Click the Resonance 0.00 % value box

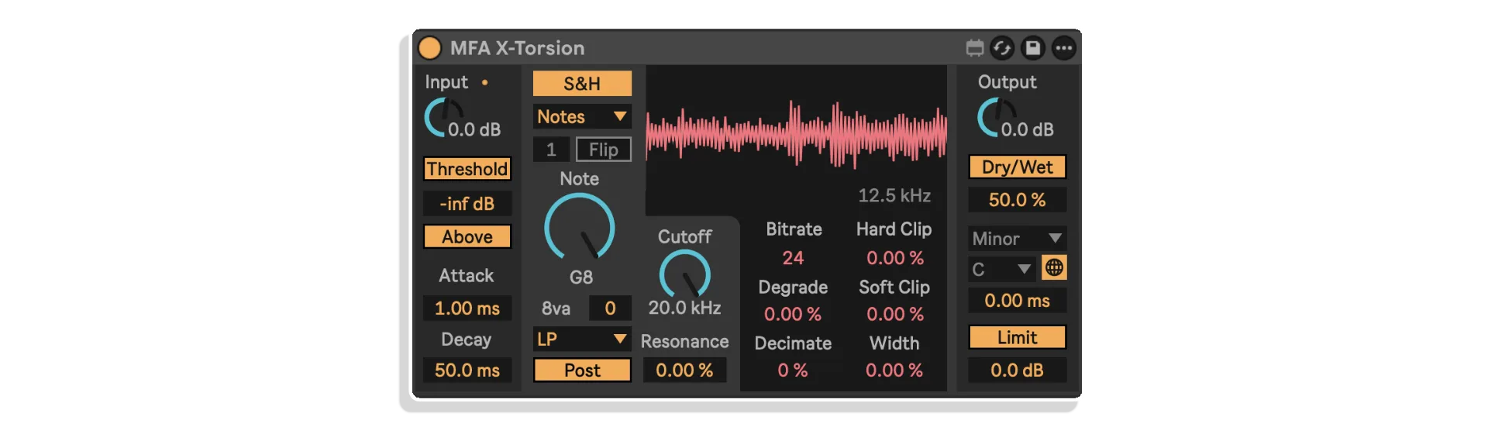684,370
